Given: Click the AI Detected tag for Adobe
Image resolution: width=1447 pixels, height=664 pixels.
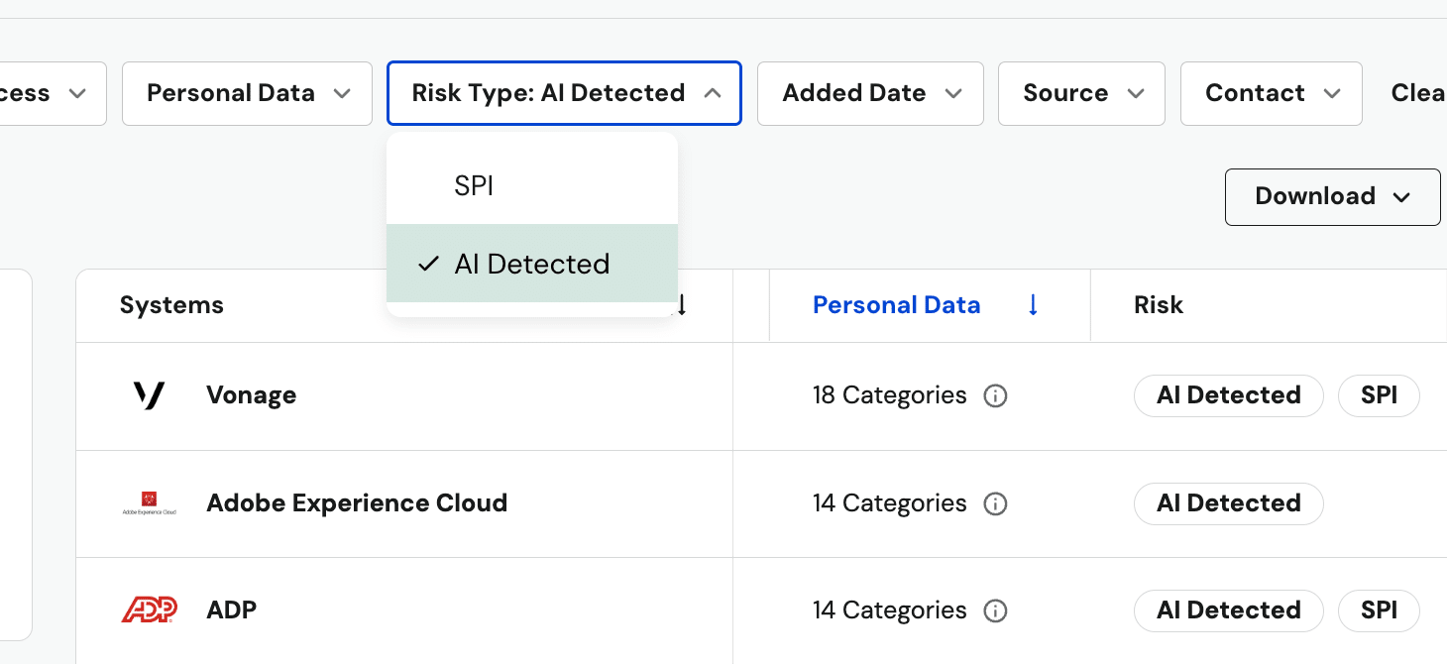Looking at the screenshot, I should click(1228, 503).
